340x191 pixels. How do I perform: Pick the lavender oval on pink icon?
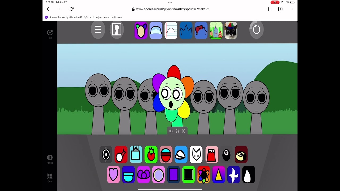[x=159, y=175]
